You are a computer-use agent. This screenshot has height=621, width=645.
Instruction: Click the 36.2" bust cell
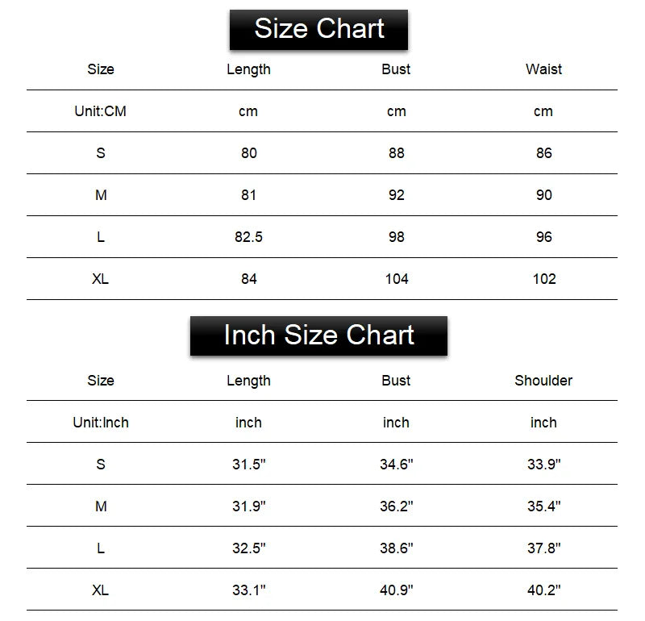(397, 506)
